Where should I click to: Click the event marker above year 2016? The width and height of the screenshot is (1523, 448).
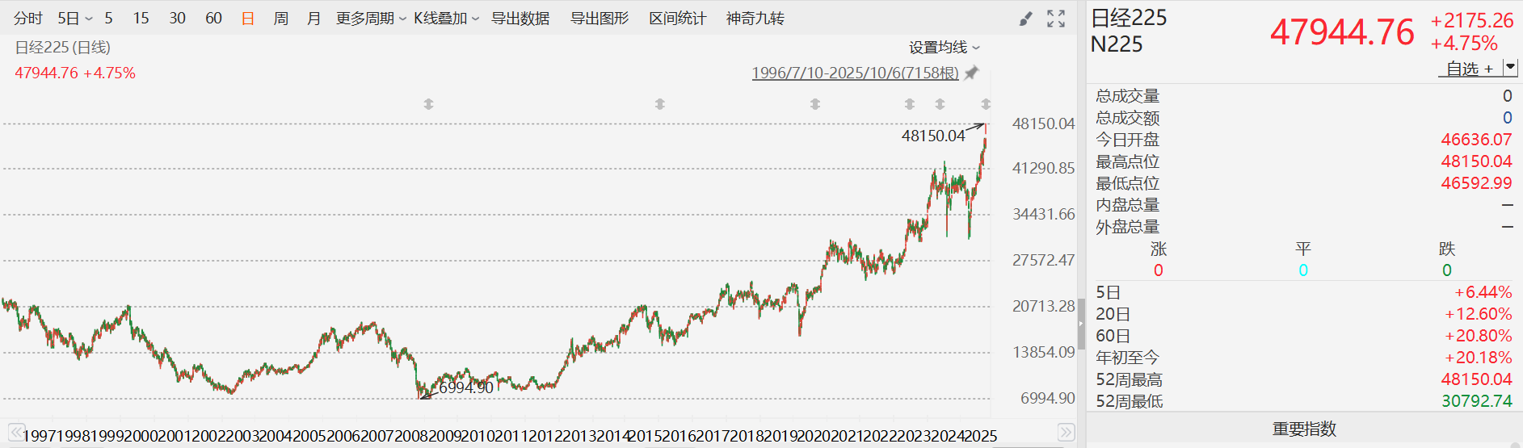(660, 104)
